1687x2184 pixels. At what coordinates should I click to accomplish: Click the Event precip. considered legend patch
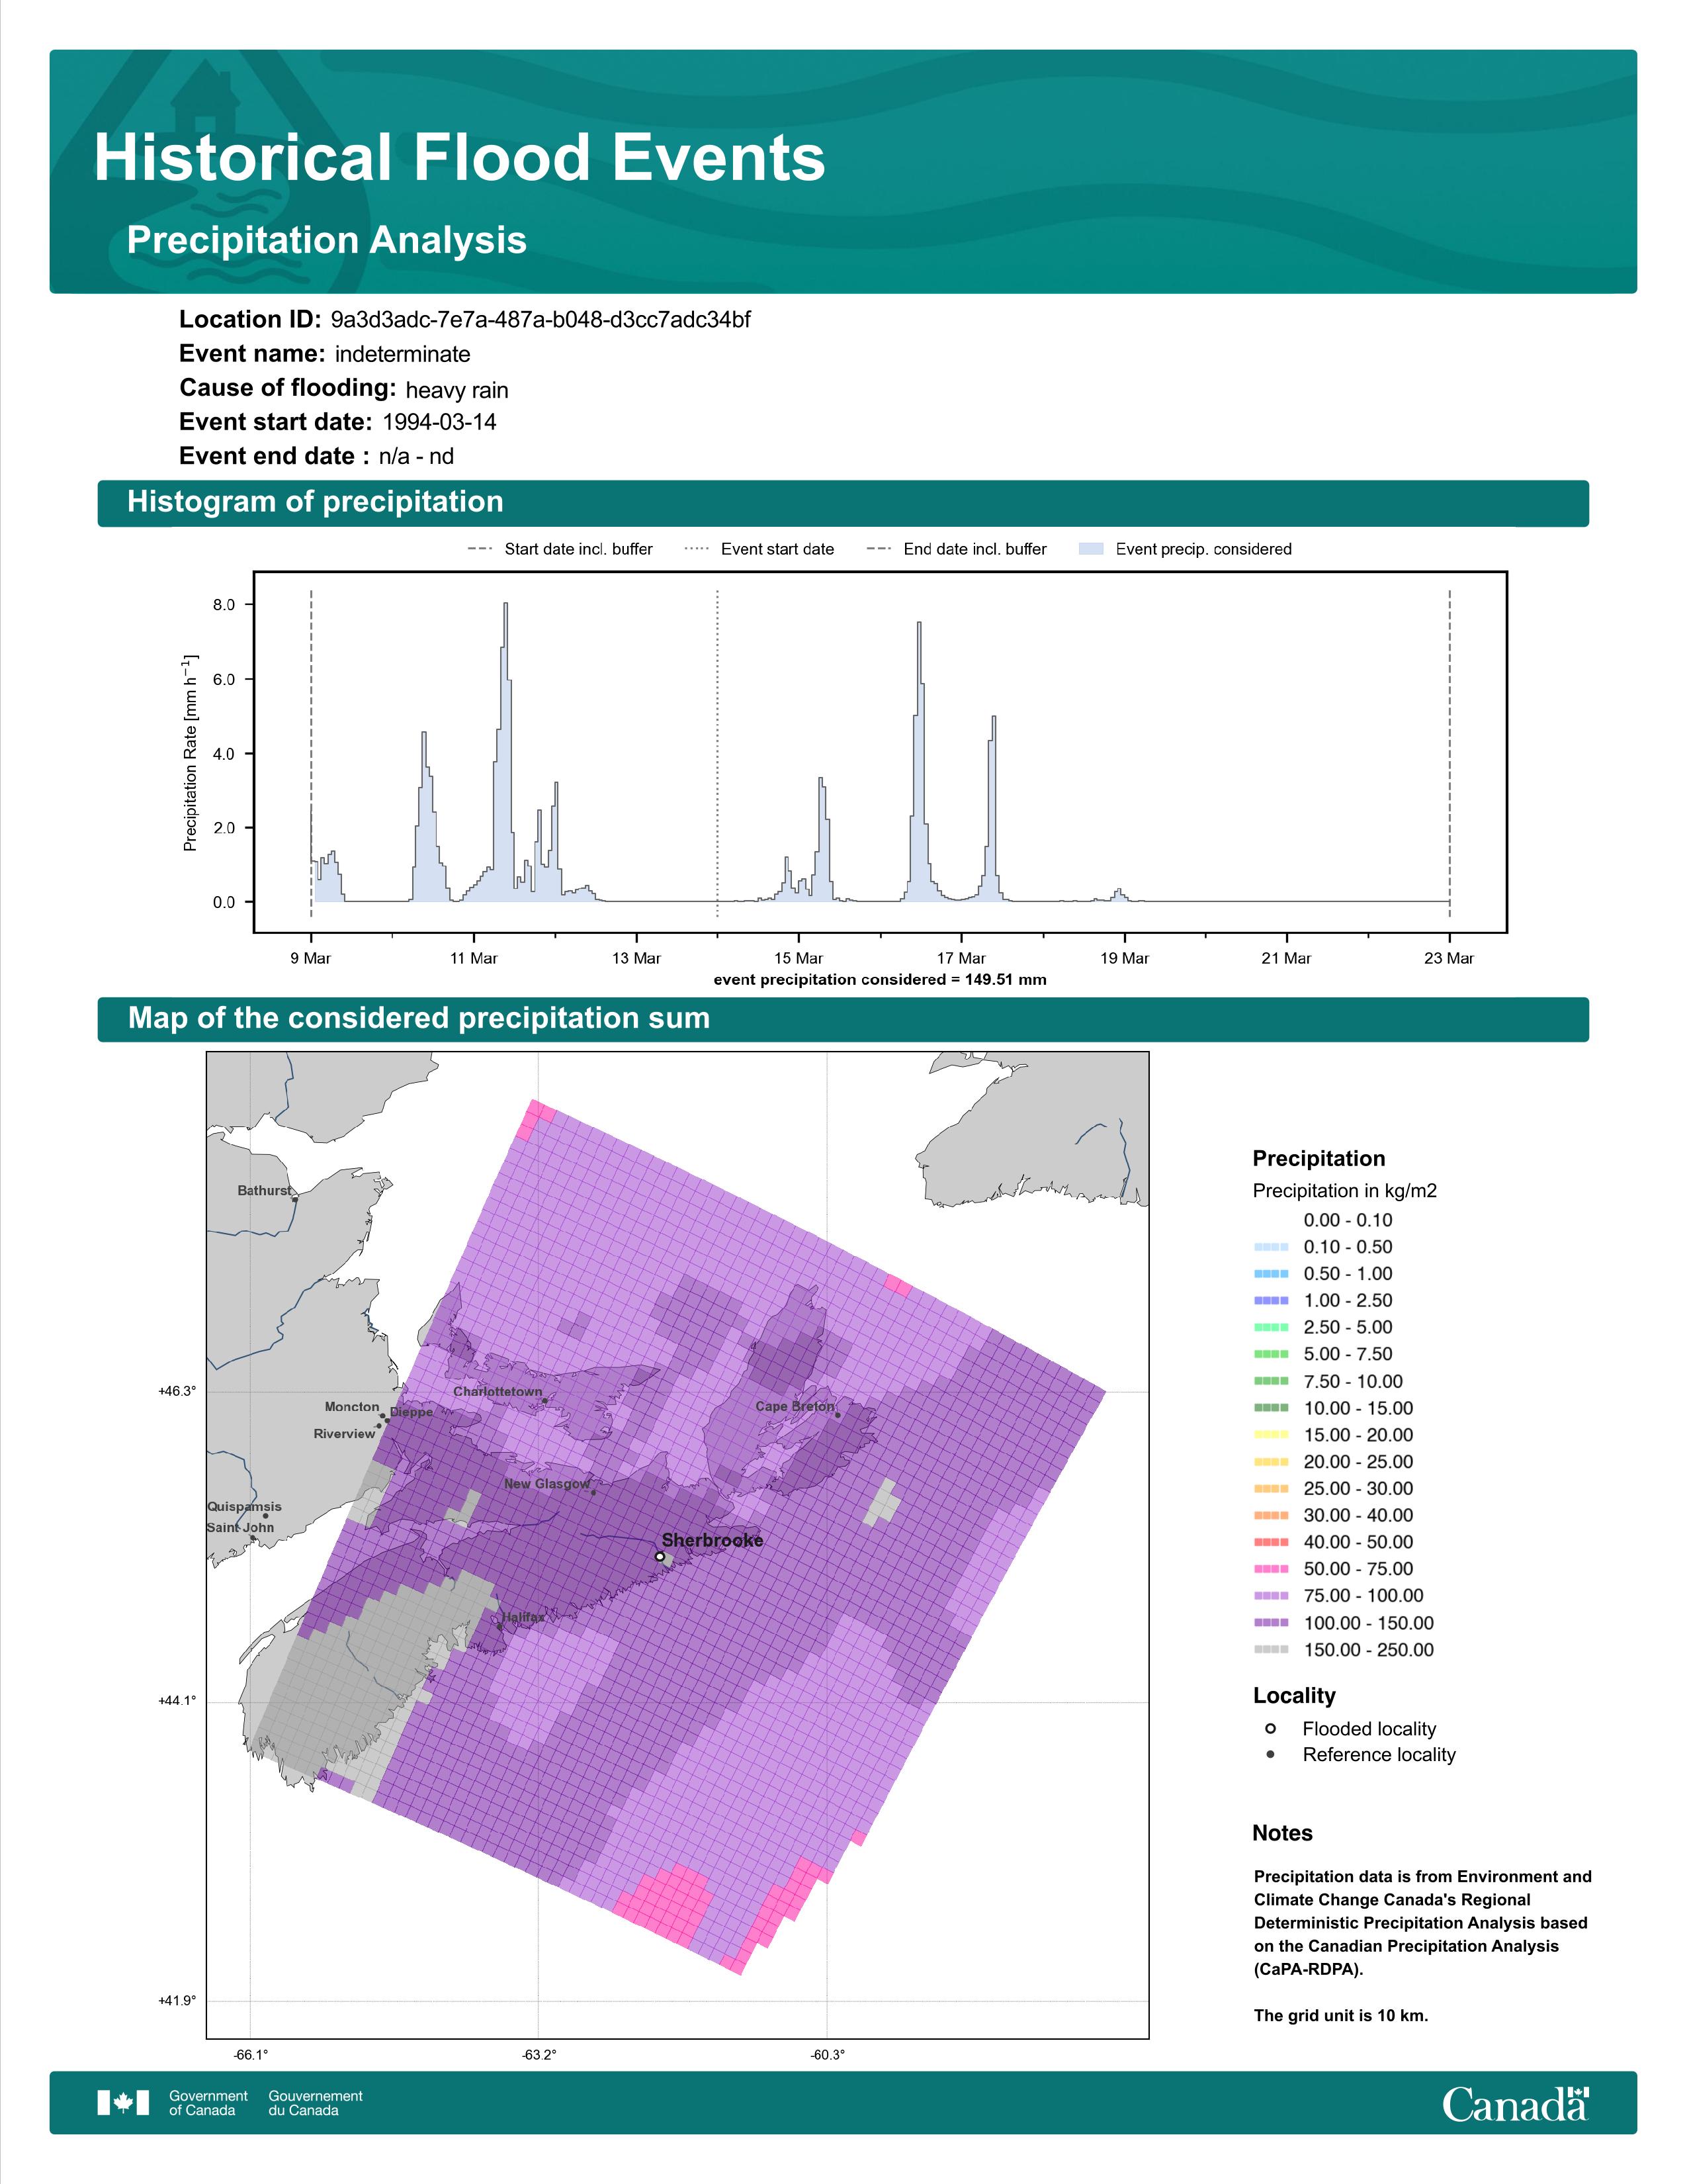(x=1092, y=549)
